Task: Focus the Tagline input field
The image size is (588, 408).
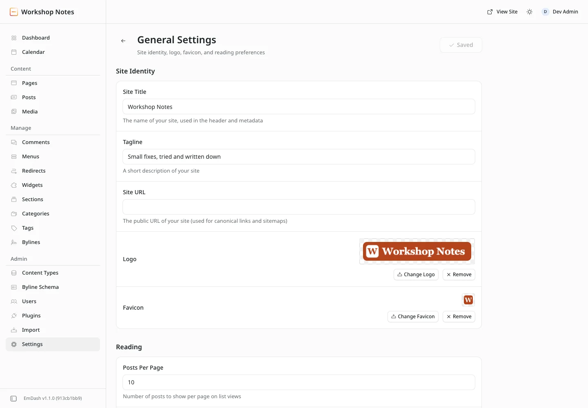Action: tap(299, 157)
